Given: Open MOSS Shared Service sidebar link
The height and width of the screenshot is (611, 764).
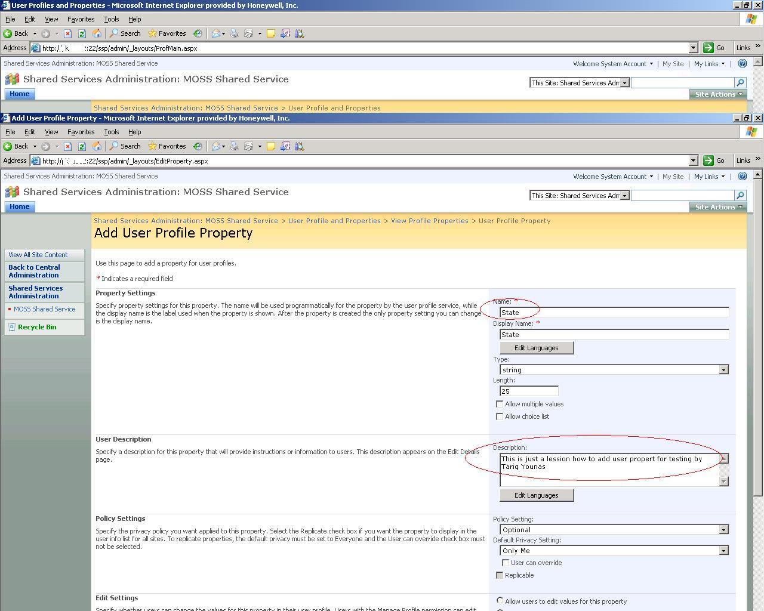Looking at the screenshot, I should tap(45, 309).
